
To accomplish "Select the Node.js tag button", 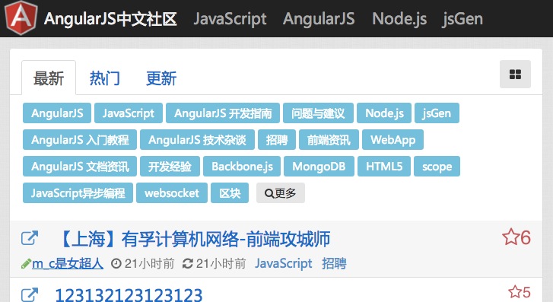I will (384, 113).
